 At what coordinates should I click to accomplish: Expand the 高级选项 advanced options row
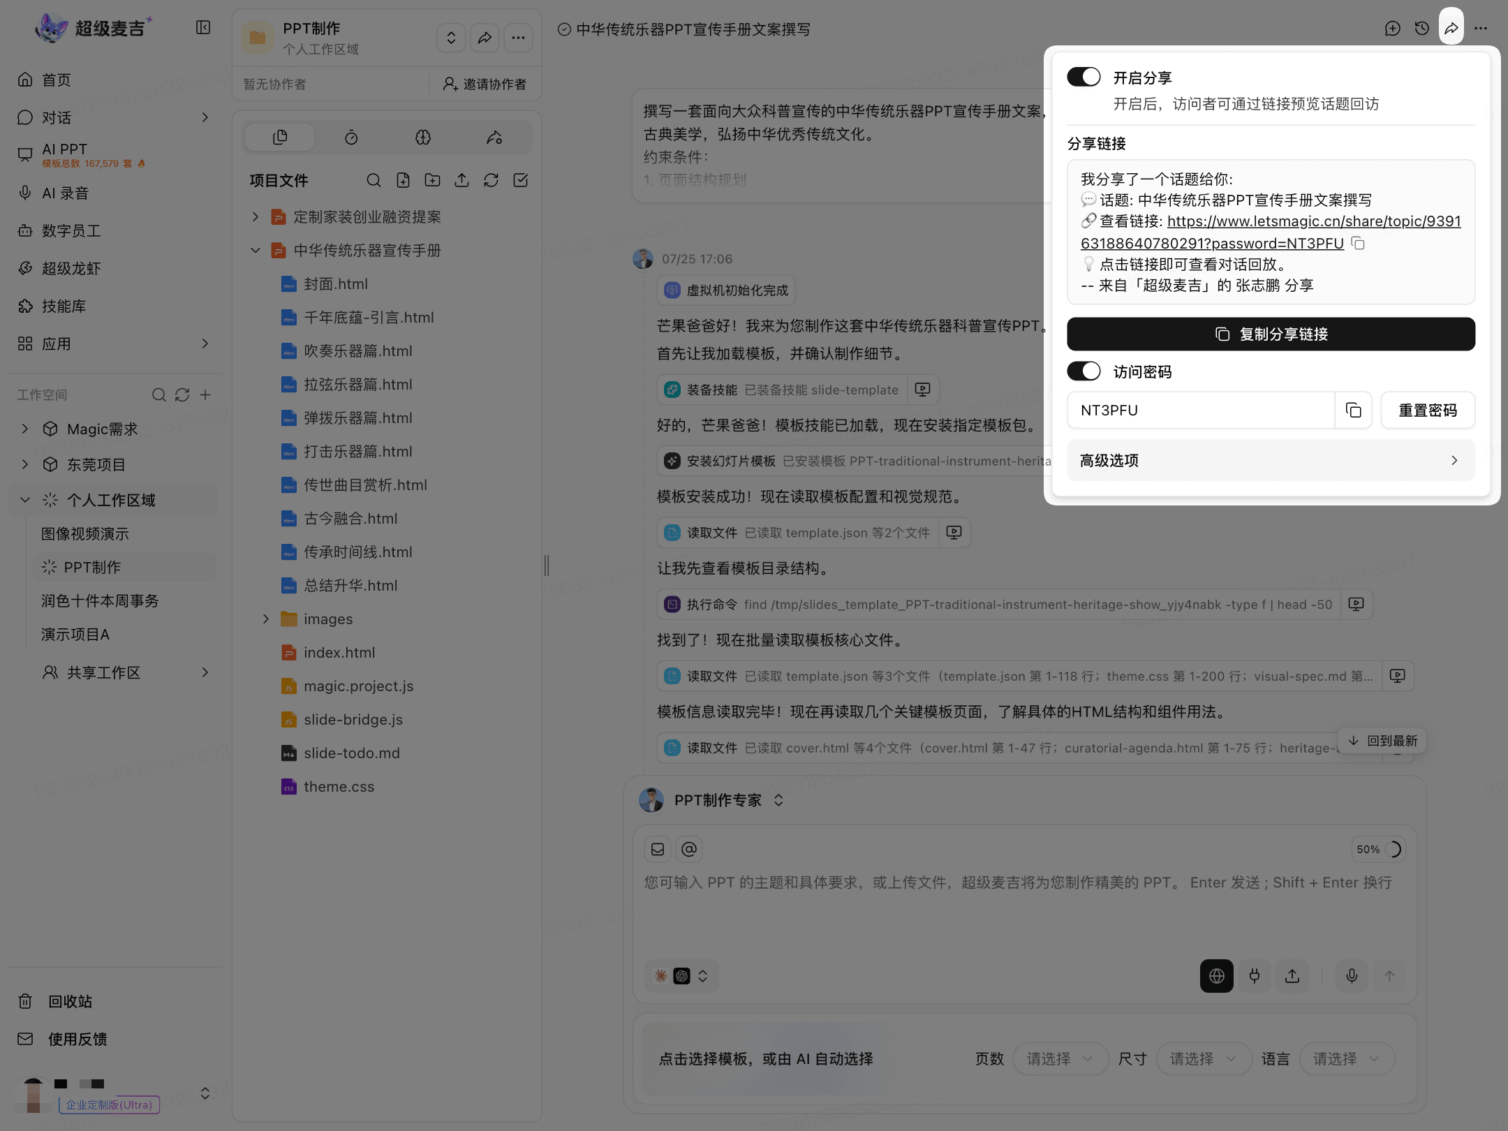click(x=1271, y=461)
